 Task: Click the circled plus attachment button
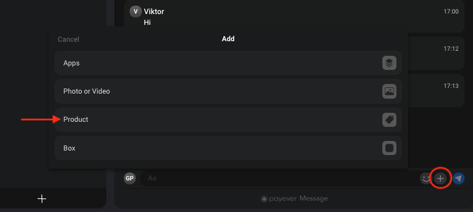[440, 179]
